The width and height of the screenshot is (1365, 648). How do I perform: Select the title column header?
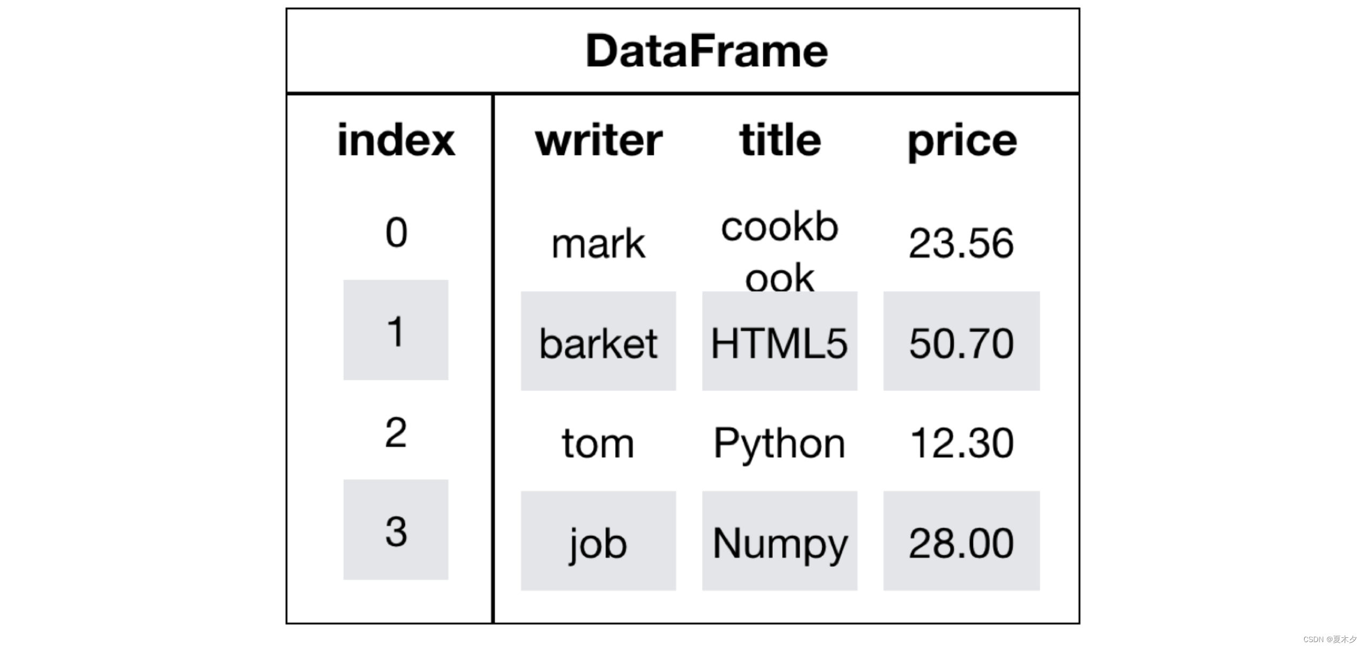[780, 140]
